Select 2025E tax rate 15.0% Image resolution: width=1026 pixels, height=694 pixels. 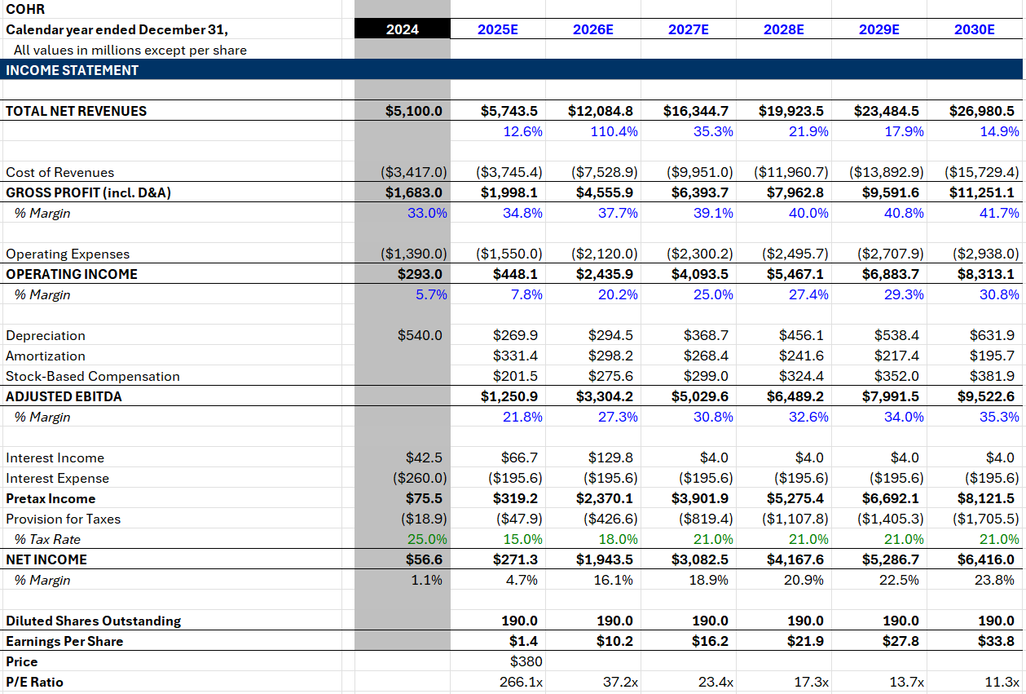point(522,539)
